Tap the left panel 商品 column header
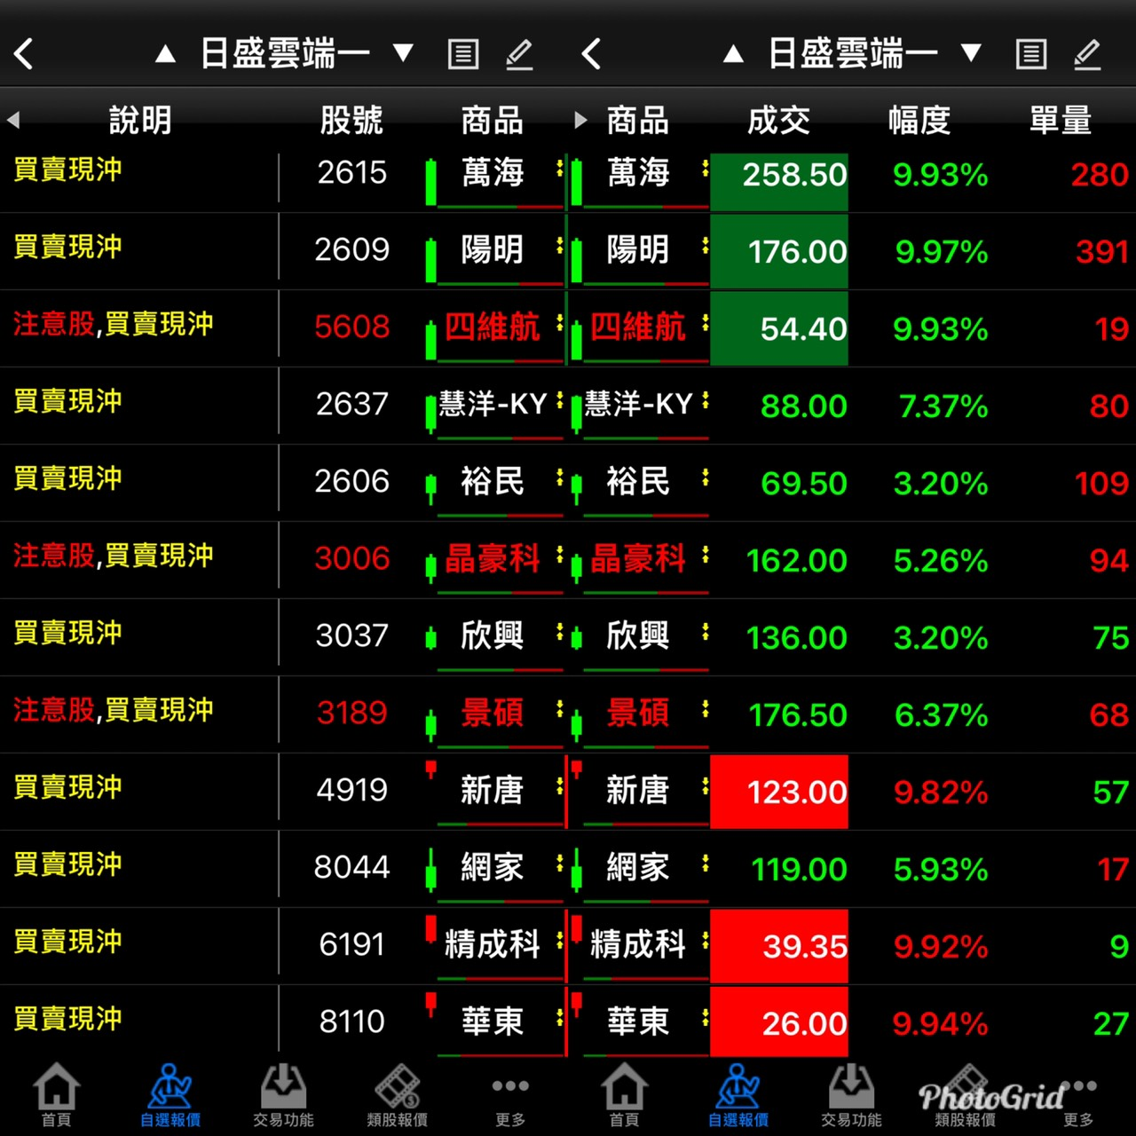The height and width of the screenshot is (1136, 1136). (x=493, y=120)
